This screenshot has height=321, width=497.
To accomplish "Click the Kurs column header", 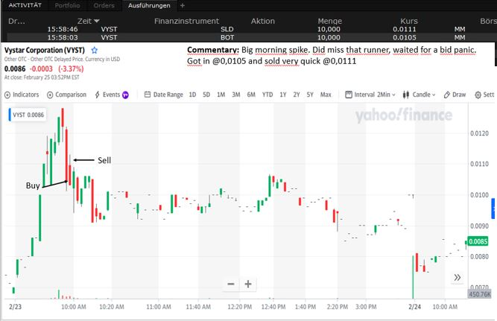I will tap(409, 21).
